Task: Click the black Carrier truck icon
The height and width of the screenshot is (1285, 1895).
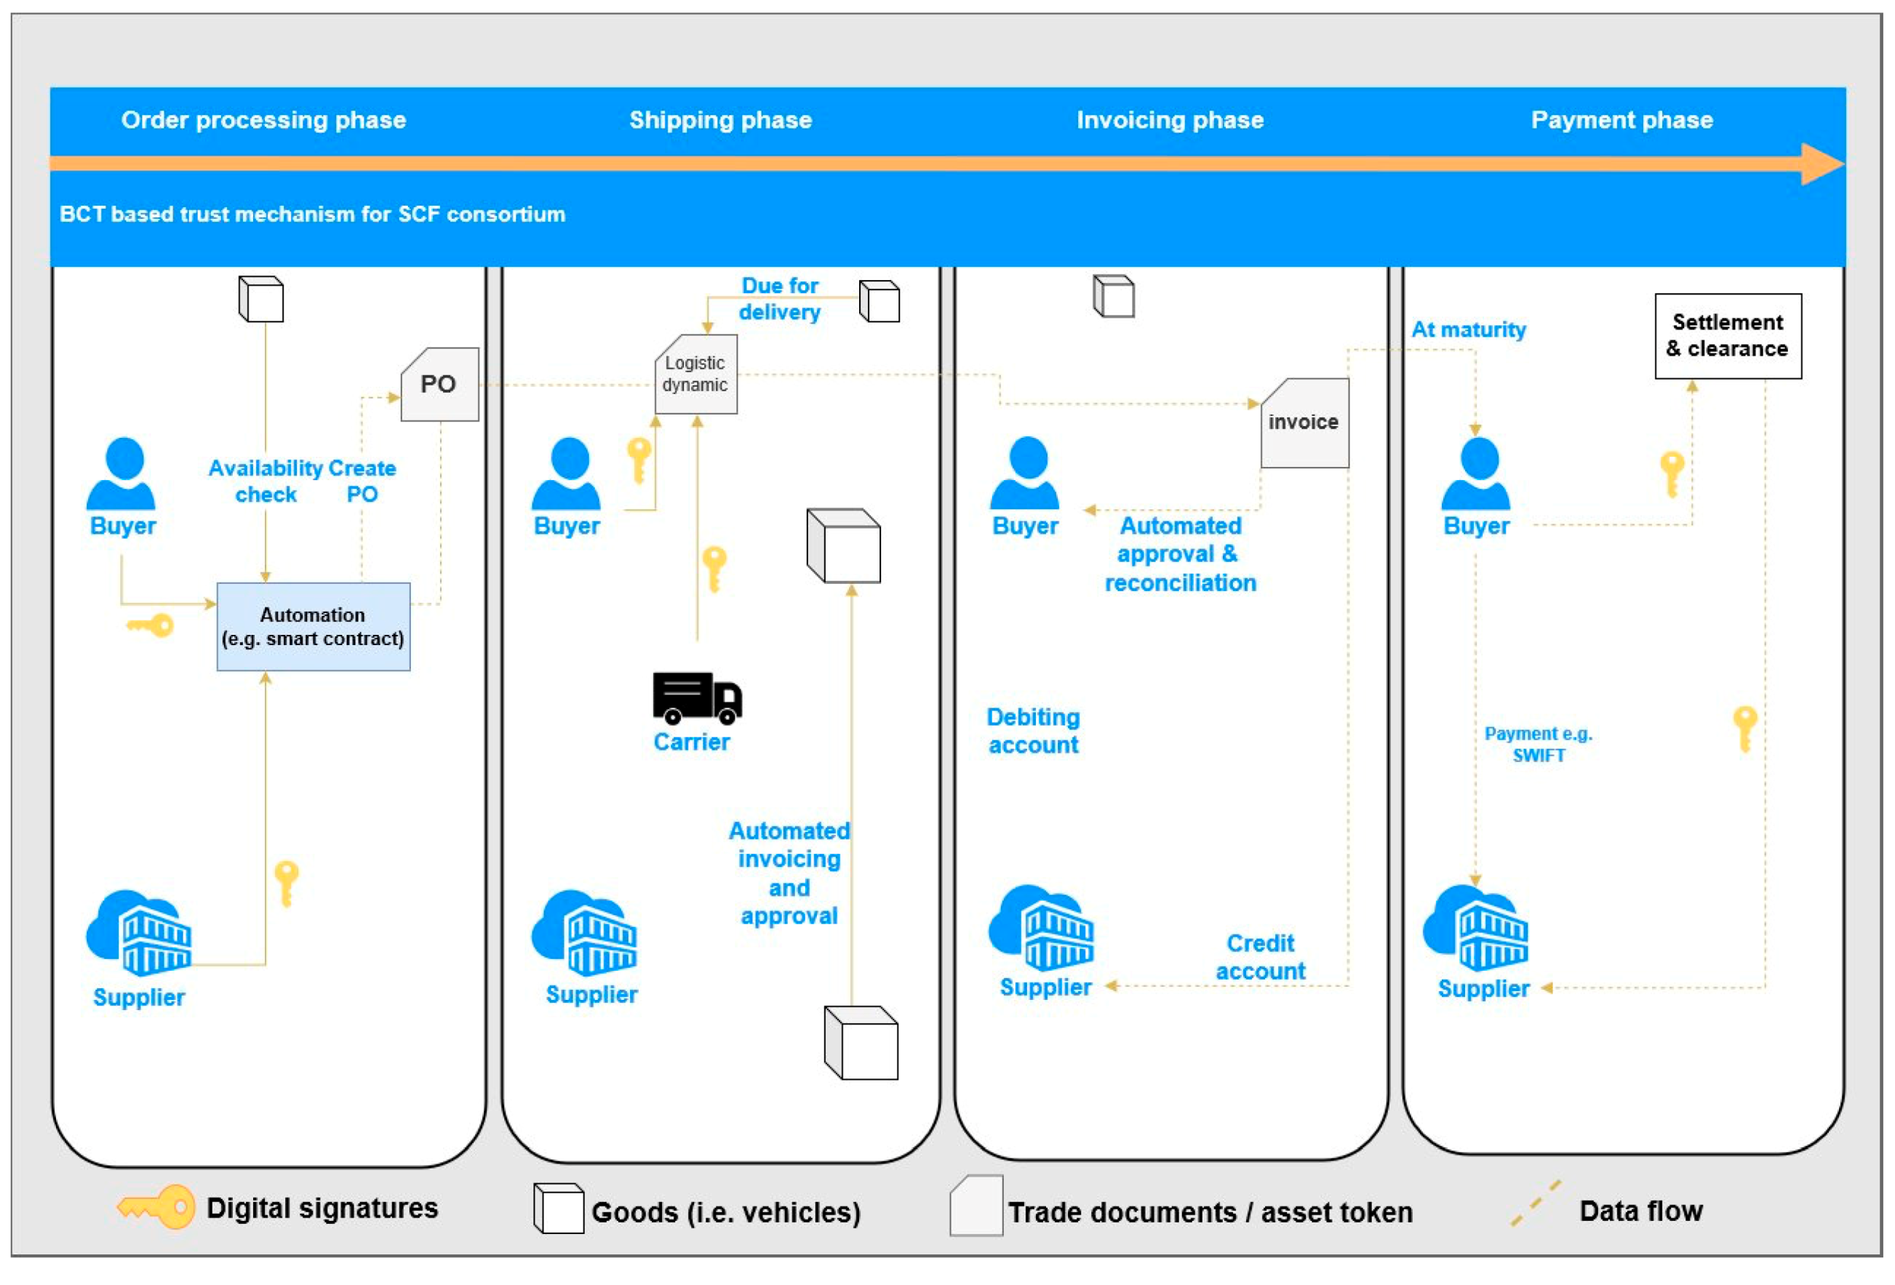Action: tap(697, 698)
